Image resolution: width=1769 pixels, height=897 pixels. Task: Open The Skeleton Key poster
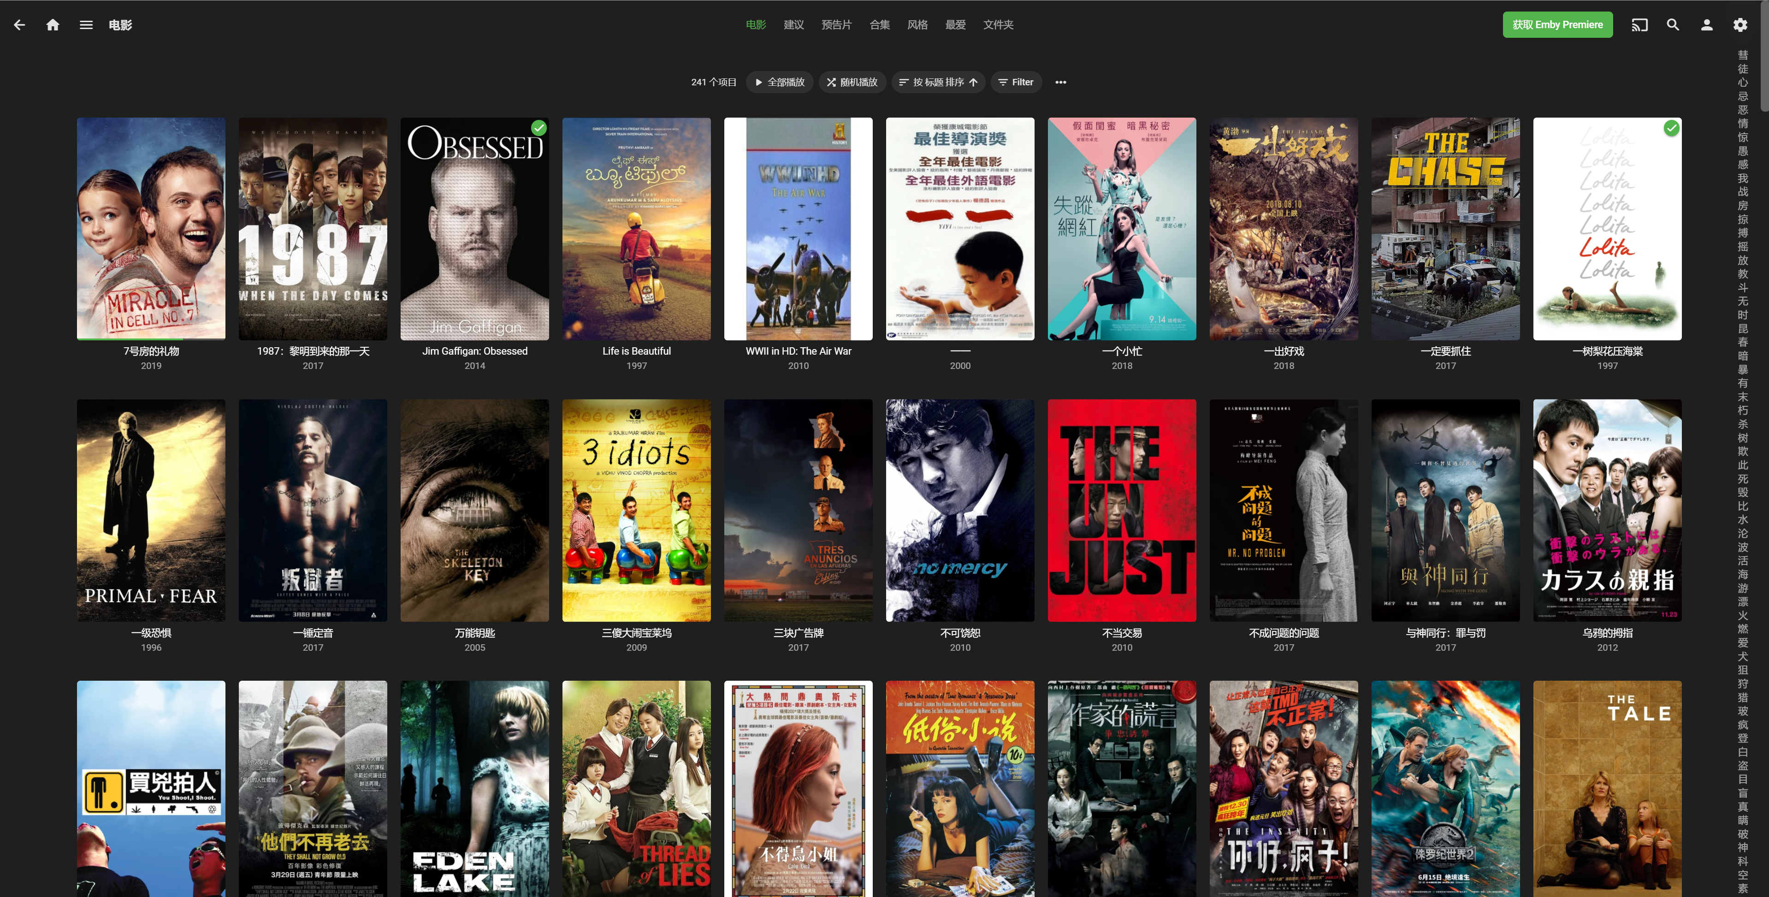click(474, 511)
